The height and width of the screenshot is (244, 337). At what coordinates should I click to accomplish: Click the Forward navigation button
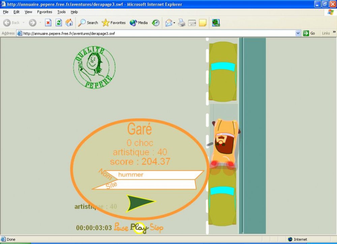(x=33, y=23)
